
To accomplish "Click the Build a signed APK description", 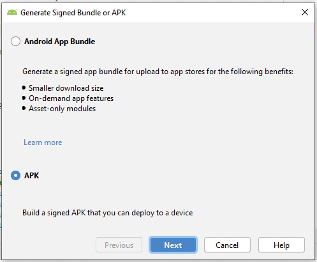I will [108, 213].
